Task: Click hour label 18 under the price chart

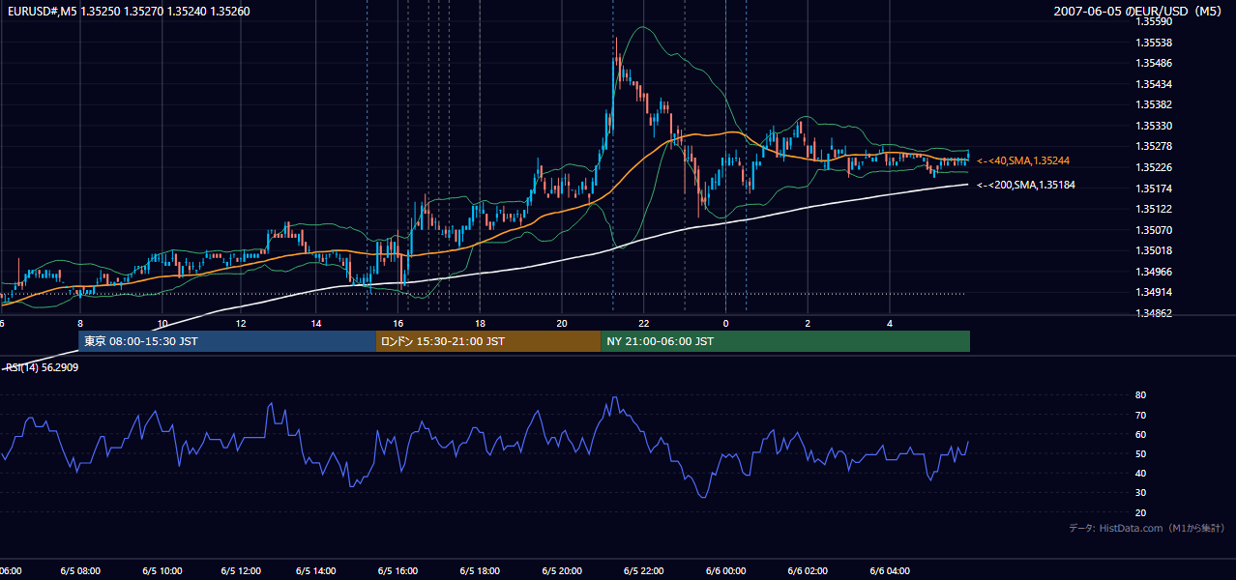Action: [x=479, y=323]
